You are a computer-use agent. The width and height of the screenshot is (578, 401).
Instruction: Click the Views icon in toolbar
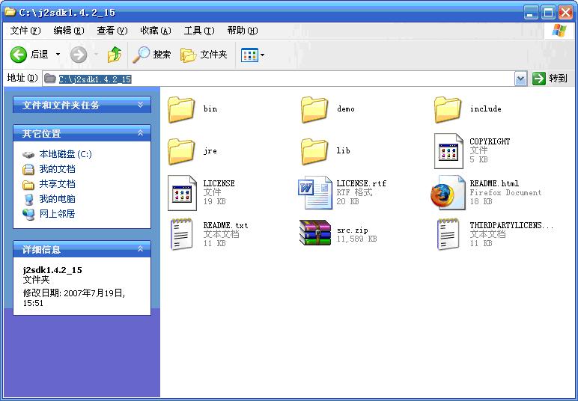click(x=249, y=55)
